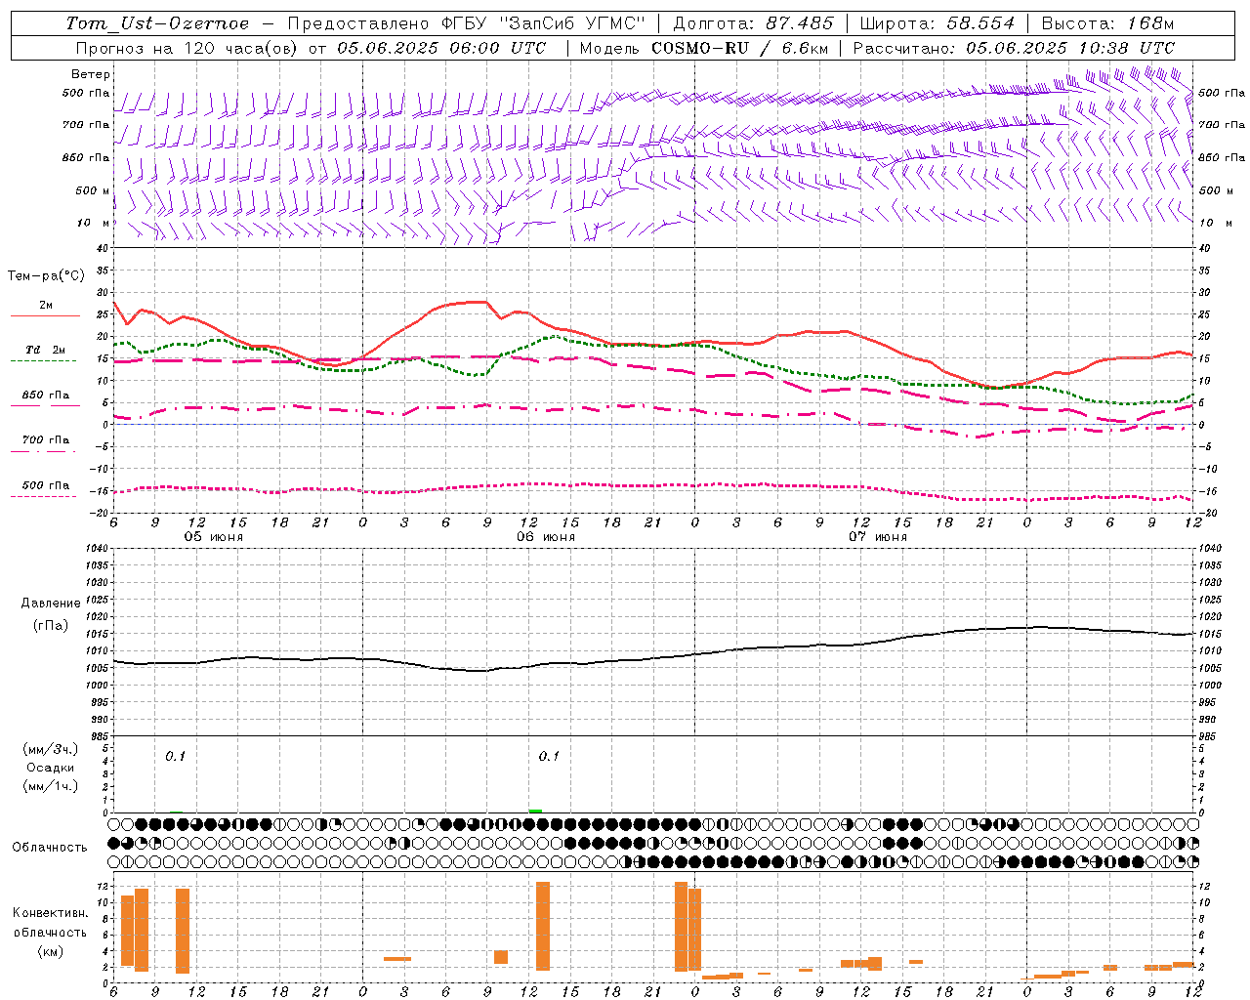Click the (гПа) unit label under Давление
The image size is (1250, 1000).
50,626
